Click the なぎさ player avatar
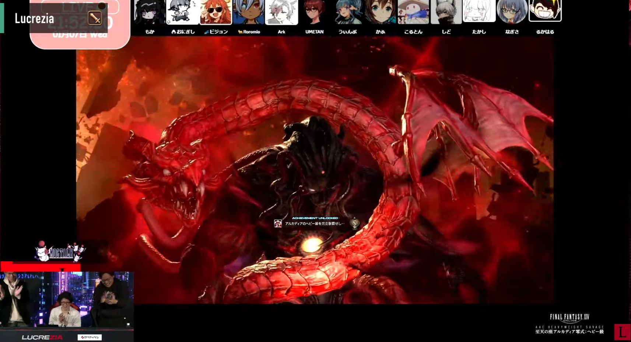 coord(512,12)
